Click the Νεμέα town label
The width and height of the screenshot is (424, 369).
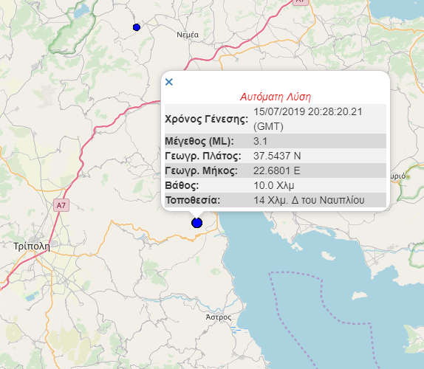tap(188, 35)
